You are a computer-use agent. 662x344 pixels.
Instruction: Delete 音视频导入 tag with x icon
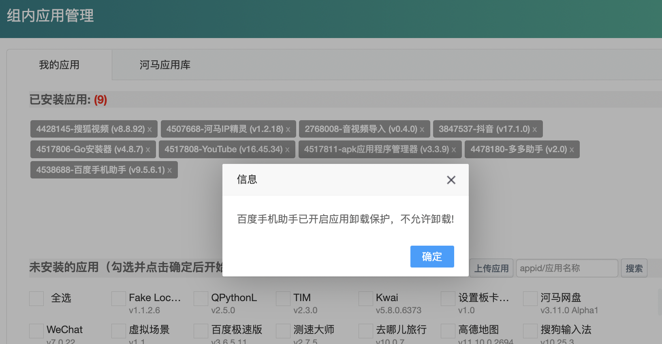click(422, 130)
